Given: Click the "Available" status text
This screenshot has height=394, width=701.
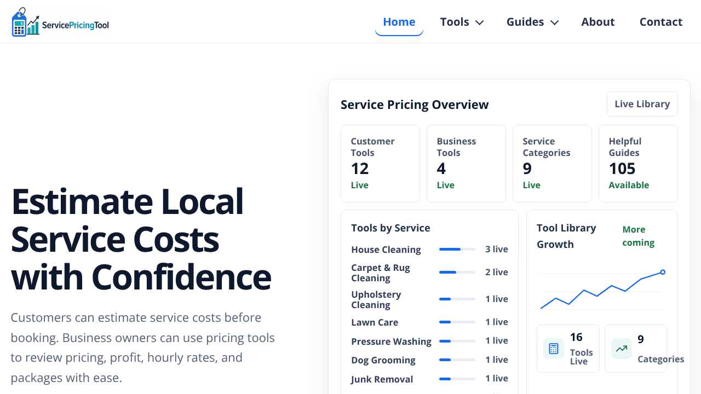Looking at the screenshot, I should (629, 185).
